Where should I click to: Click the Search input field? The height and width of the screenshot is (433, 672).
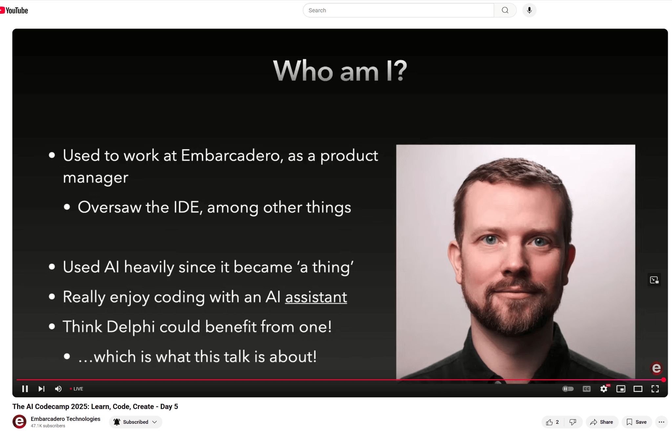tap(398, 10)
